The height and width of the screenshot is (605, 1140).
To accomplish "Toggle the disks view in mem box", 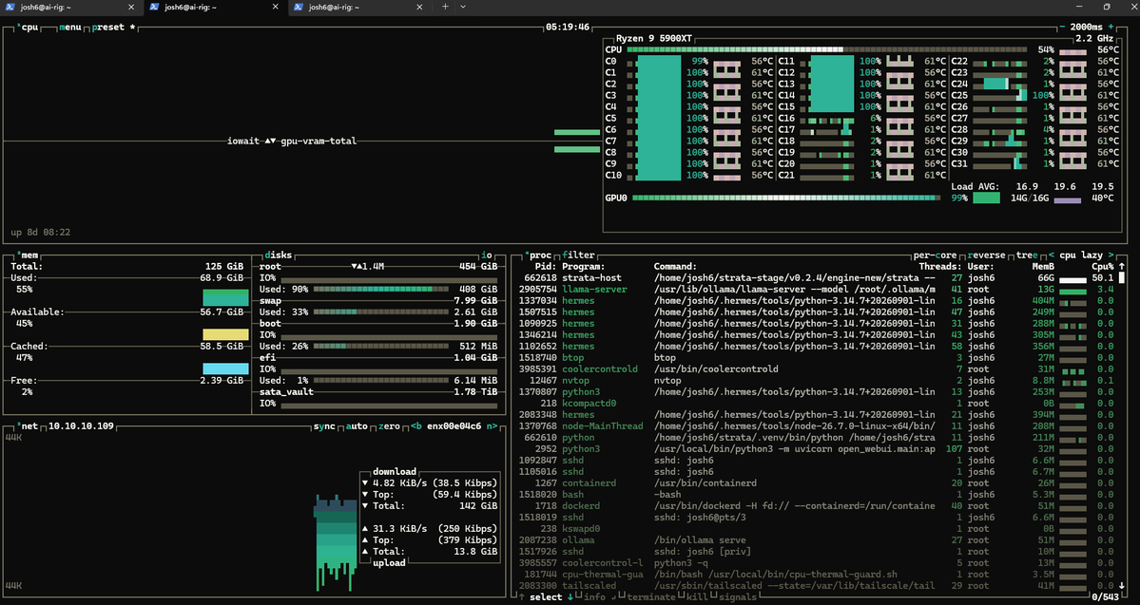I will tap(278, 255).
